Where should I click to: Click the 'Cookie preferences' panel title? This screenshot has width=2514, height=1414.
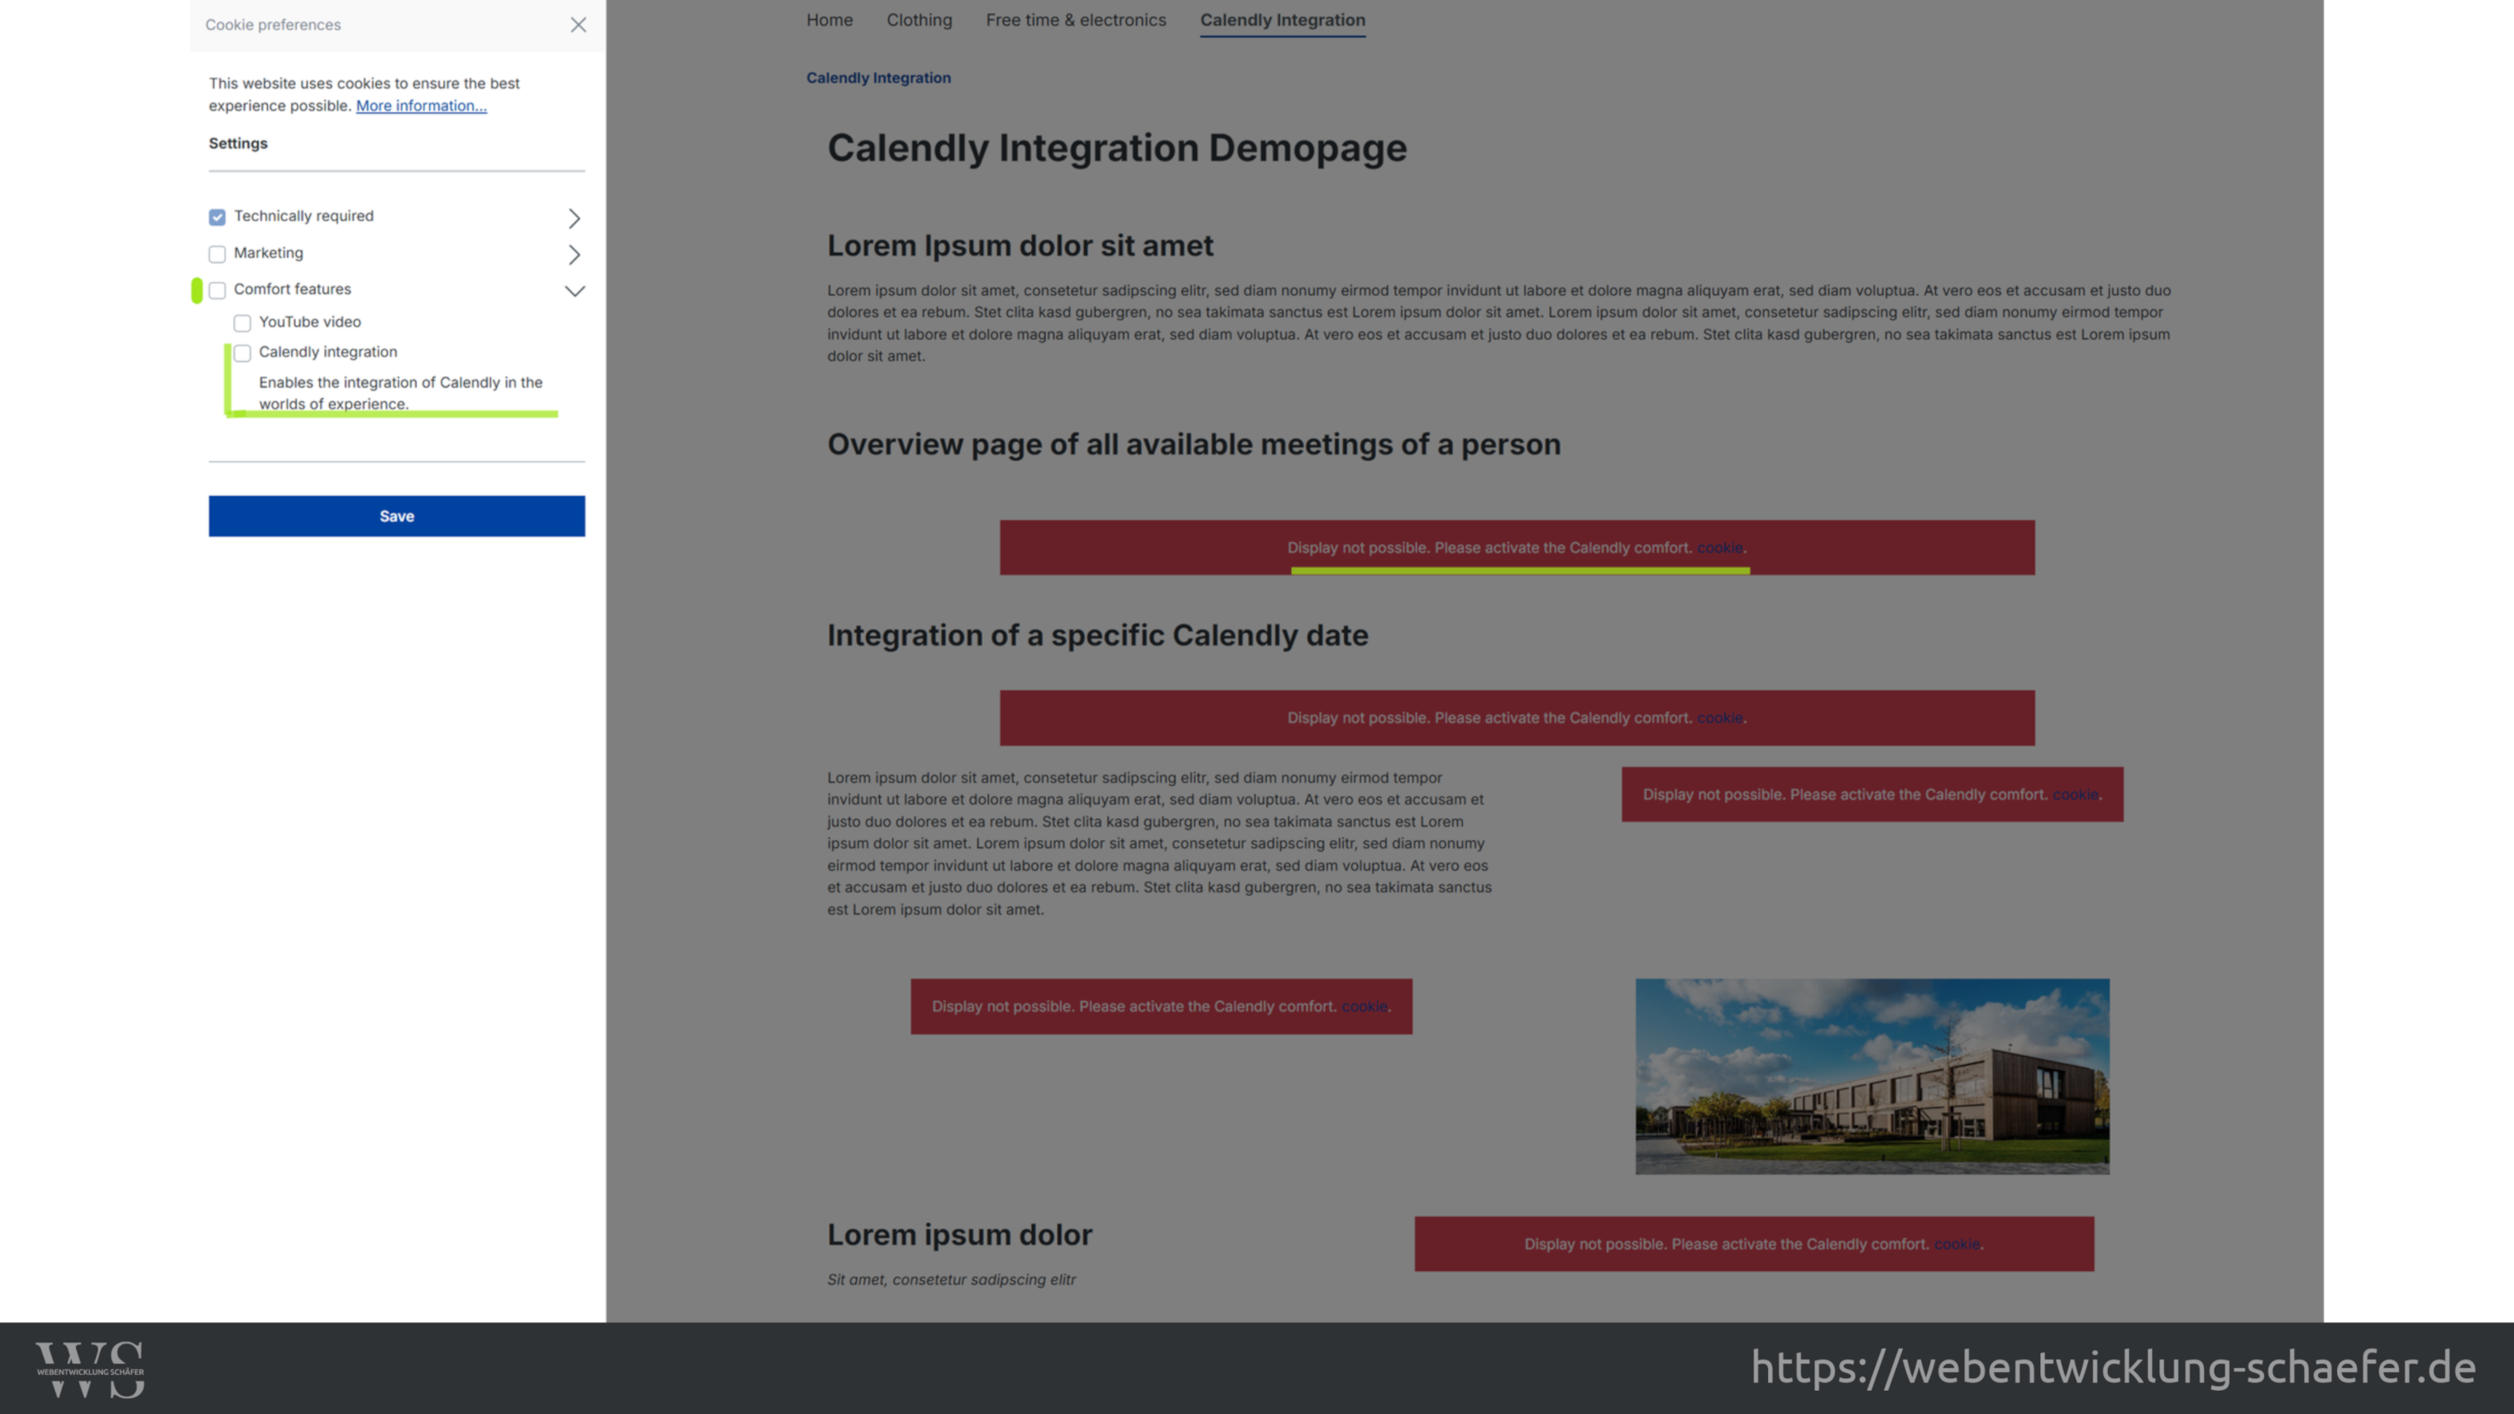(x=273, y=25)
